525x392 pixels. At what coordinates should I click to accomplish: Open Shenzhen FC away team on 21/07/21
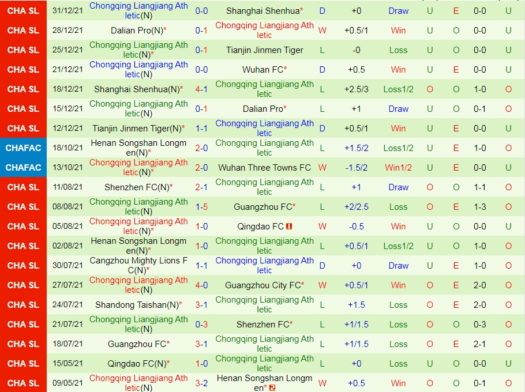click(x=263, y=325)
